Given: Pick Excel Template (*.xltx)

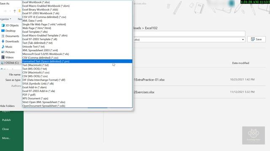Looking at the screenshot, I should pos(77,32).
